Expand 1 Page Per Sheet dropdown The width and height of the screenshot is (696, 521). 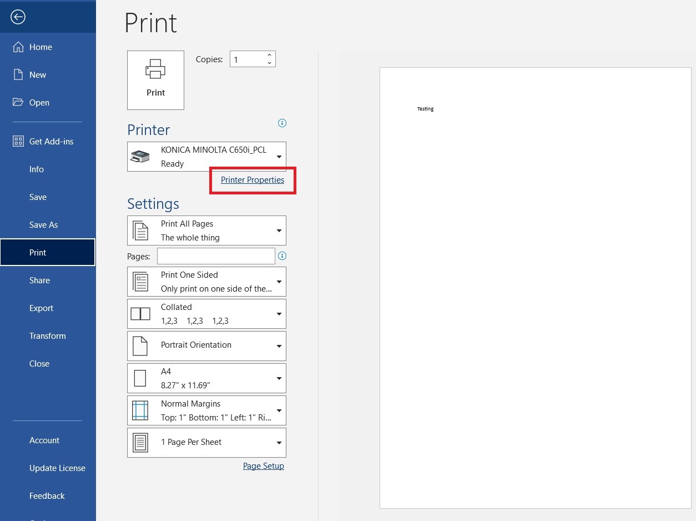(x=206, y=443)
